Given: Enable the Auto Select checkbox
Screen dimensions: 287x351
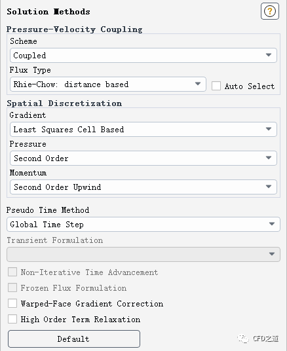Looking at the screenshot, I should pos(216,86).
